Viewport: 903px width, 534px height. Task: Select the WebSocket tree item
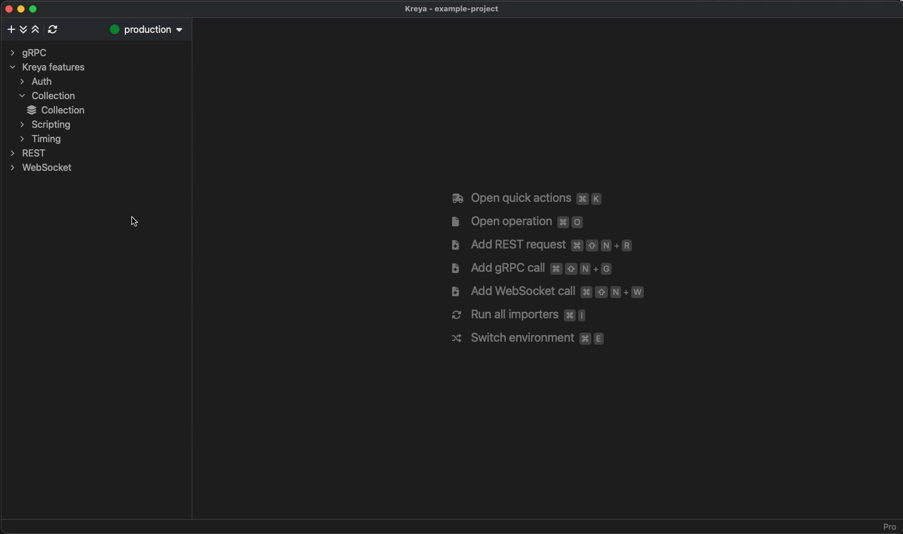click(x=47, y=167)
